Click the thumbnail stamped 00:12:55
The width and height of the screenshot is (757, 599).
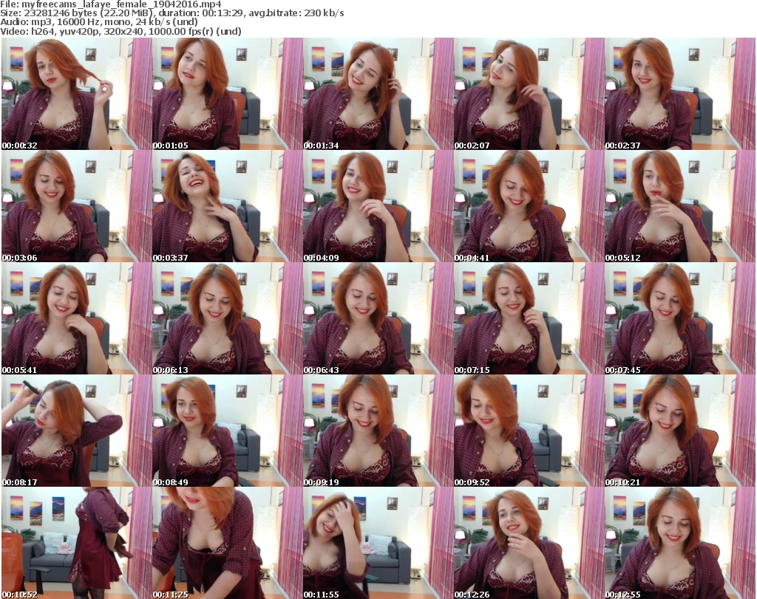point(680,543)
